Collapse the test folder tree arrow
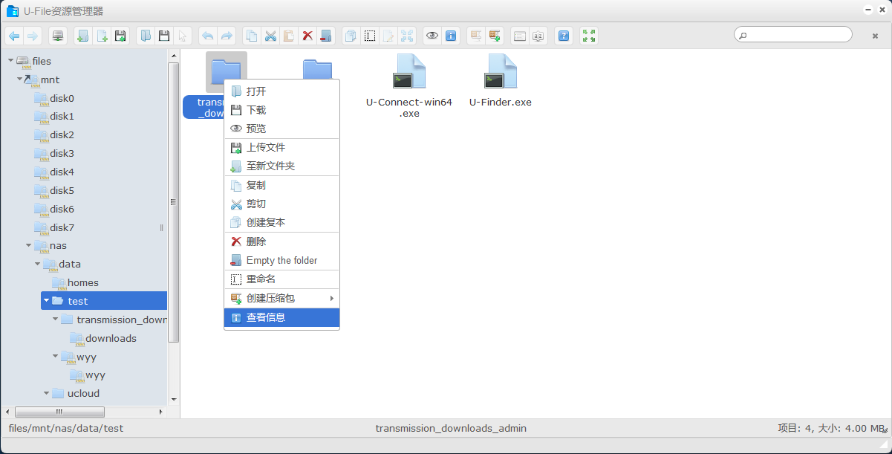 [x=46, y=301]
